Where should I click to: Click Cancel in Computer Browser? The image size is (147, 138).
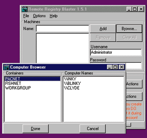93,129
